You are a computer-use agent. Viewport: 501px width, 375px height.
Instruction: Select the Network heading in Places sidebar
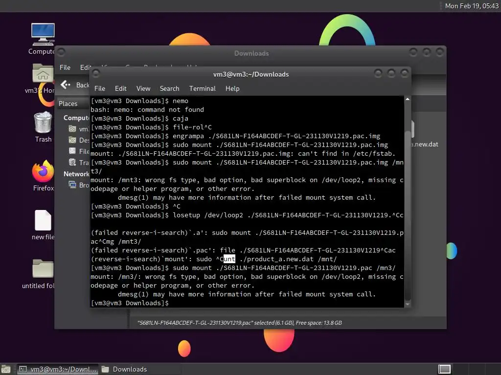click(x=76, y=174)
